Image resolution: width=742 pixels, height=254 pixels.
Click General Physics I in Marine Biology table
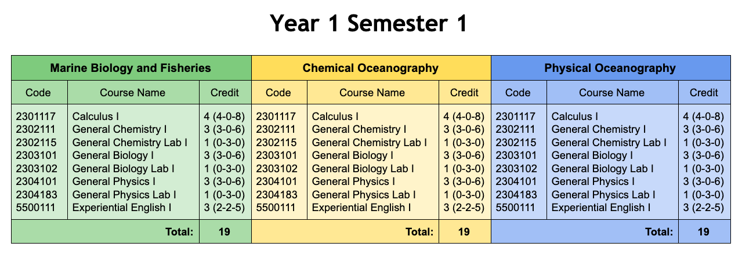click(114, 182)
